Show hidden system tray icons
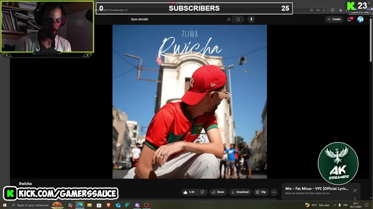The height and width of the screenshot is (209, 373). 335,205
